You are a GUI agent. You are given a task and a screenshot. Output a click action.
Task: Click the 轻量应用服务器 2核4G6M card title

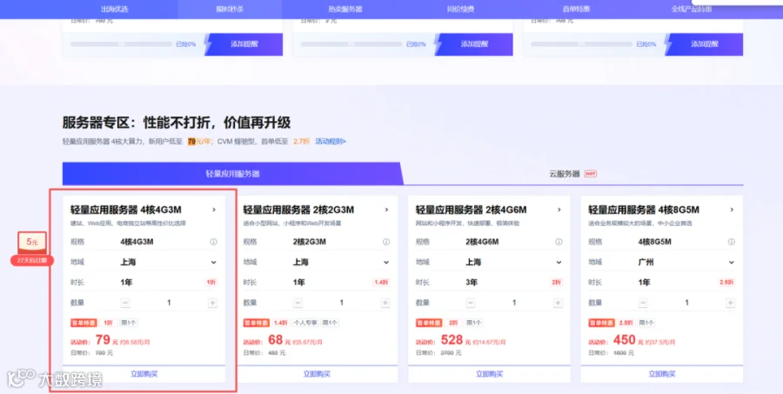pyautogui.click(x=471, y=210)
